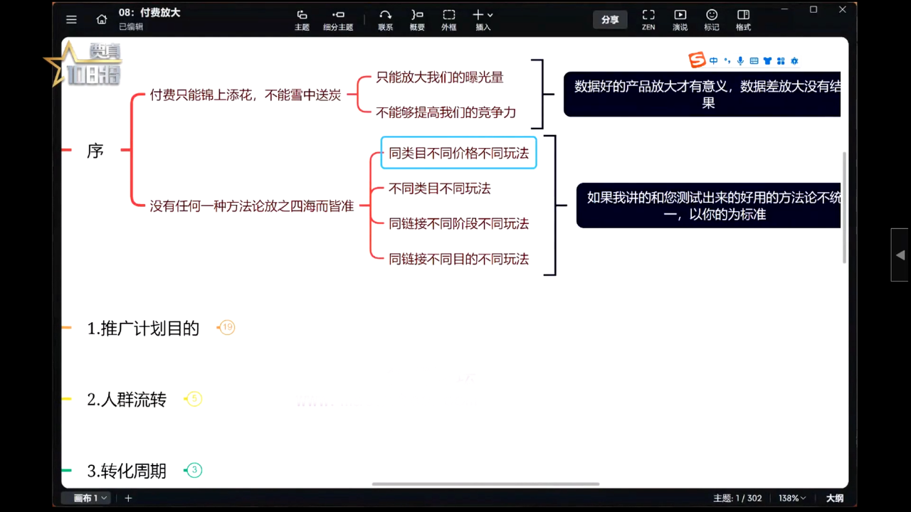
Task: Add a new topic with 主题
Action: pyautogui.click(x=302, y=20)
